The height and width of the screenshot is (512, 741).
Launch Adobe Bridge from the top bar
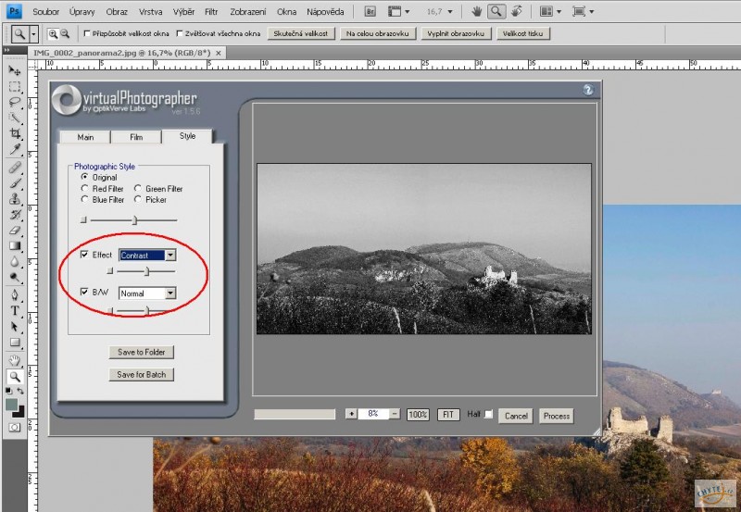tap(369, 12)
